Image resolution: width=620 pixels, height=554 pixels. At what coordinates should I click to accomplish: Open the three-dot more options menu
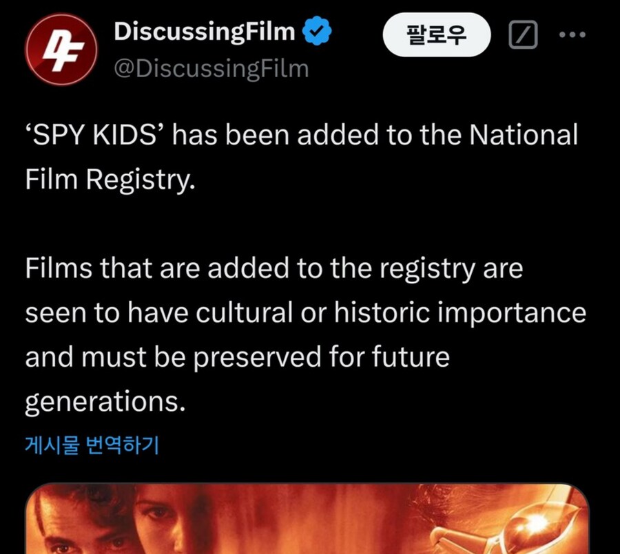click(572, 35)
